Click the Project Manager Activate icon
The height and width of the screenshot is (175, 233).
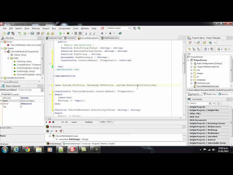(190, 43)
